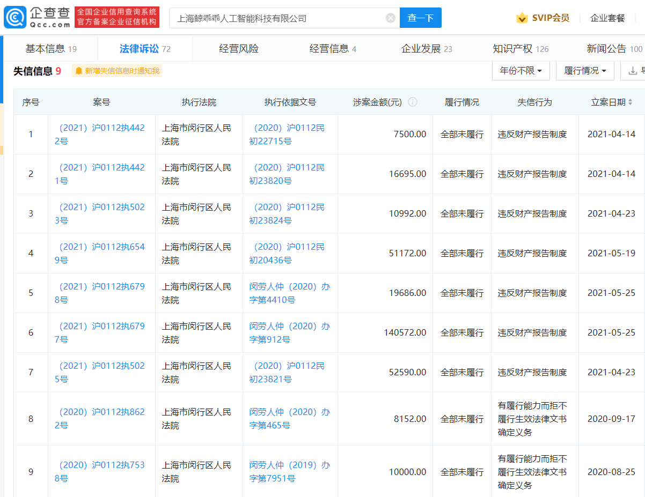Click the 查一下 search button
The height and width of the screenshot is (497, 645).
420,18
